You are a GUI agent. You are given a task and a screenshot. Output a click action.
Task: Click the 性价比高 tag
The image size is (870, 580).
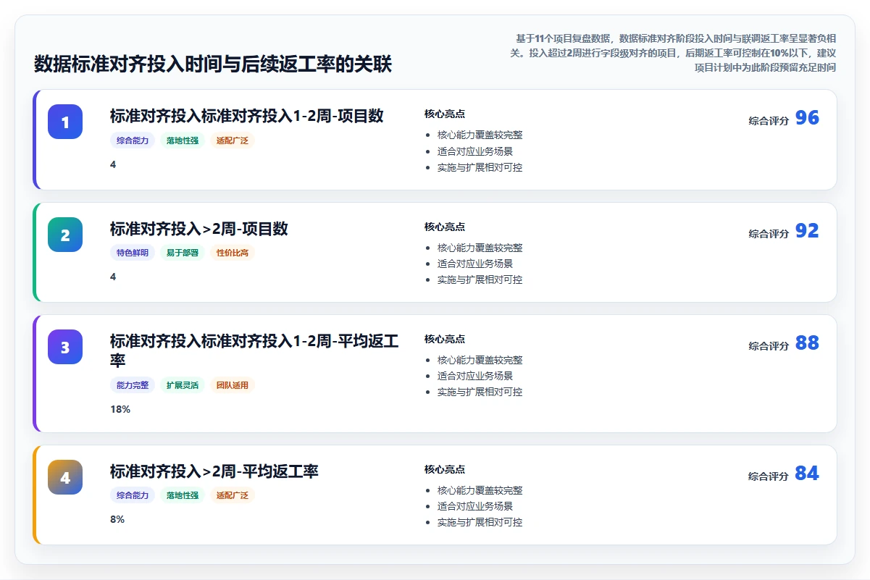(x=233, y=253)
